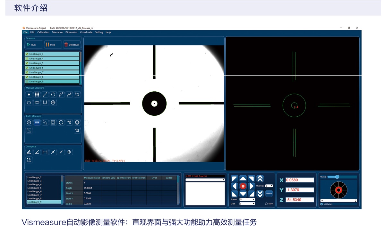The width and height of the screenshot is (385, 242).
Task: Click the concentric target compute icon
Action: tap(69, 152)
